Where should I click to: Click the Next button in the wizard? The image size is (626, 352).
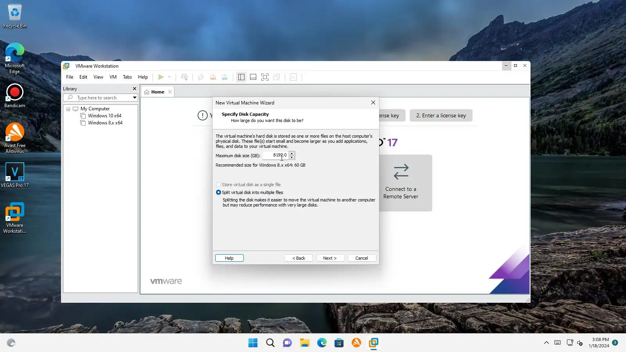(x=330, y=258)
